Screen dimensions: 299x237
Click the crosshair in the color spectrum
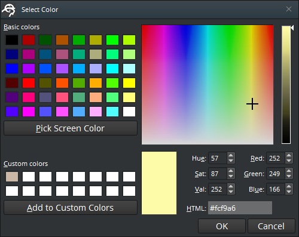(252, 104)
